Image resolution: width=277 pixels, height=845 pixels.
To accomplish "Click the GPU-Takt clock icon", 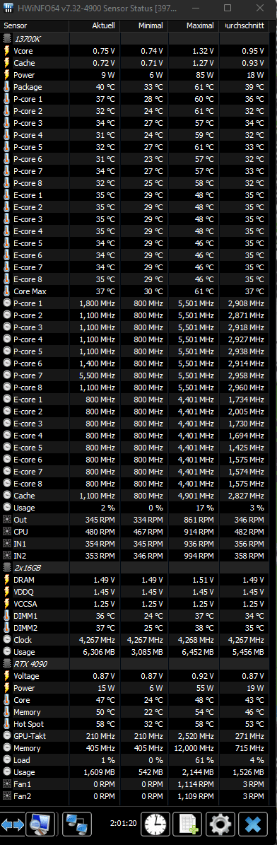I will point(7,736).
